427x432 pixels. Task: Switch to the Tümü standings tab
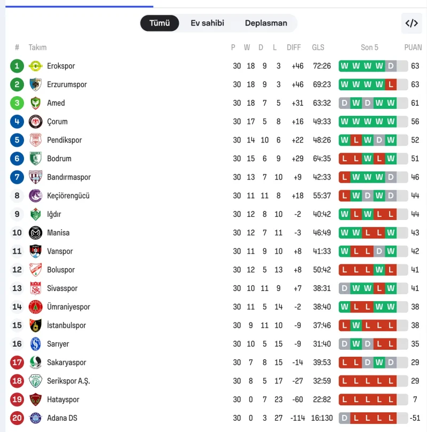pos(160,23)
